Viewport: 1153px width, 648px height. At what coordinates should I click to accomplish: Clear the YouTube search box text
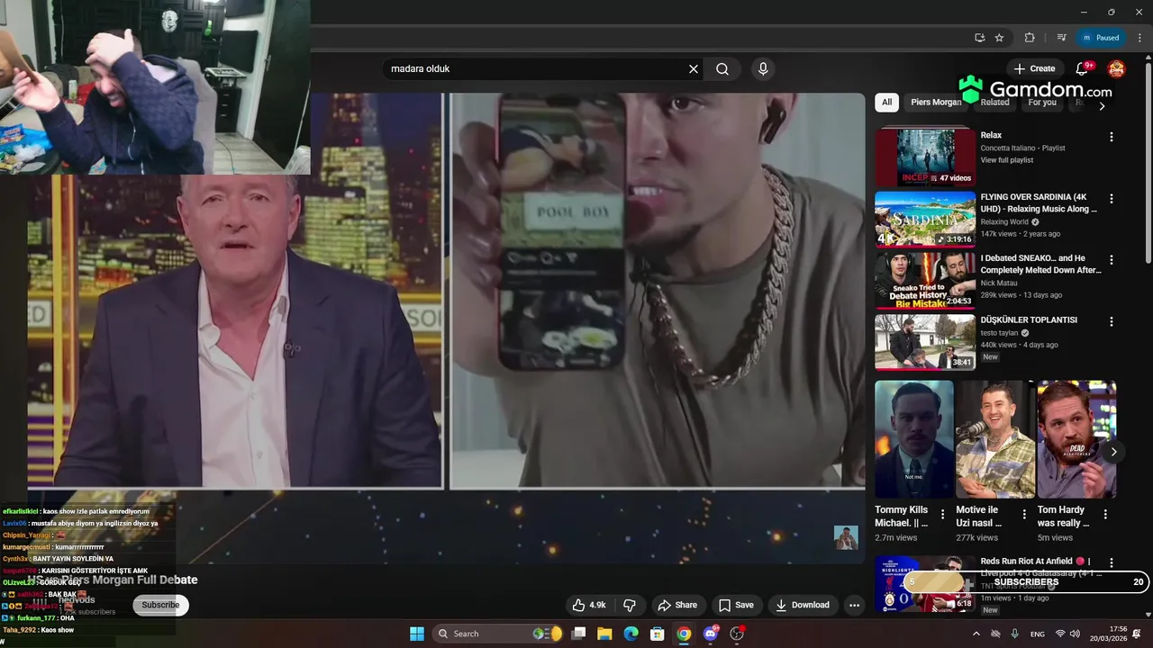(x=694, y=69)
